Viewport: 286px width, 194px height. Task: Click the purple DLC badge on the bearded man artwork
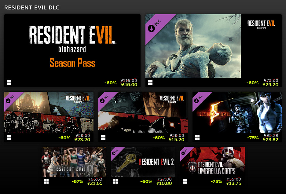coord(155,26)
